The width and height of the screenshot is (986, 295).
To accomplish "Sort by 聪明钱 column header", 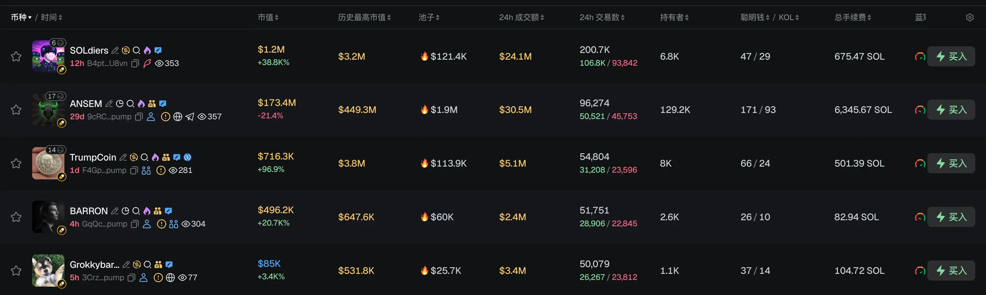I will pos(755,18).
